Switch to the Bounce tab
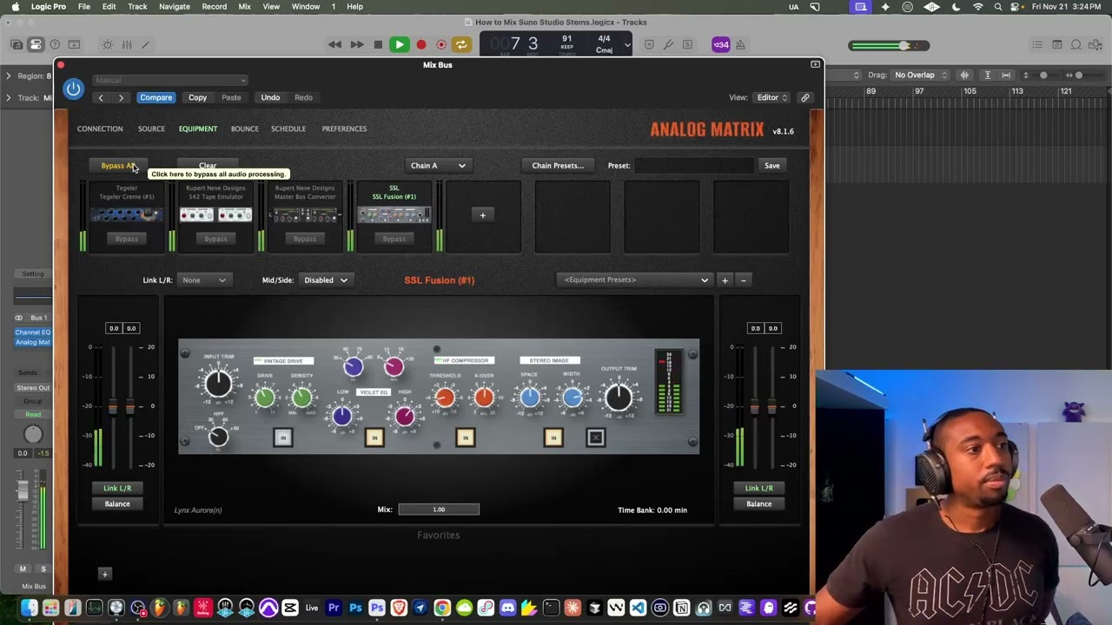Viewport: 1112px width, 625px height. click(x=245, y=128)
